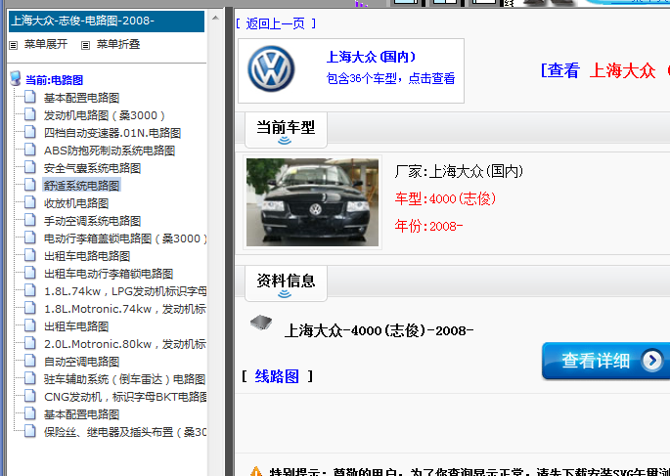Click the 菜单折叠 list icon
The height and width of the screenshot is (476, 670).
[x=85, y=45]
